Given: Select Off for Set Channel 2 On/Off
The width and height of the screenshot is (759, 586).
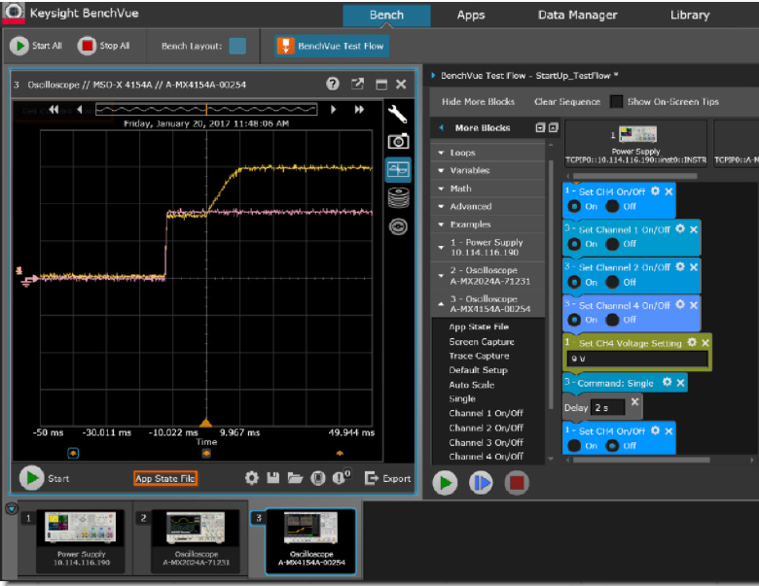Looking at the screenshot, I should 612,282.
